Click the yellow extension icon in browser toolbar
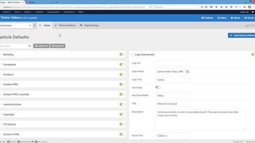255x143 pixels. click(x=244, y=7)
